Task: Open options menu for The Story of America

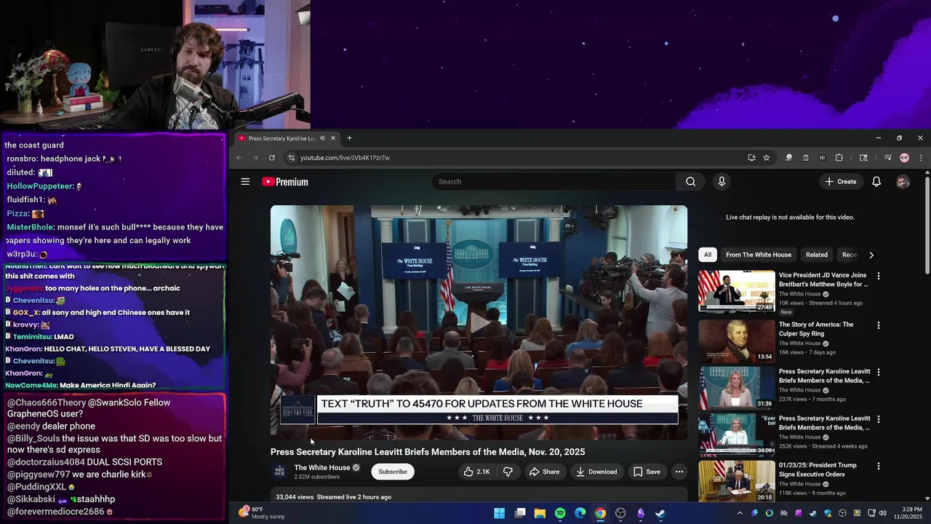Action: pos(878,325)
